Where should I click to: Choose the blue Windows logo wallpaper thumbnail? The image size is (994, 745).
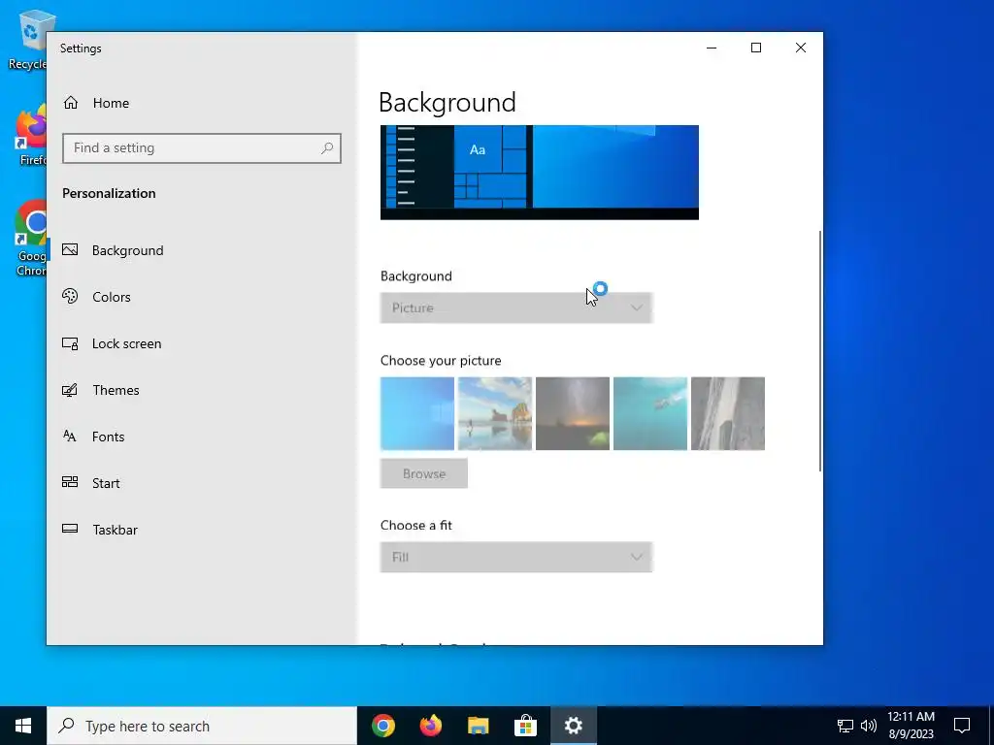417,413
